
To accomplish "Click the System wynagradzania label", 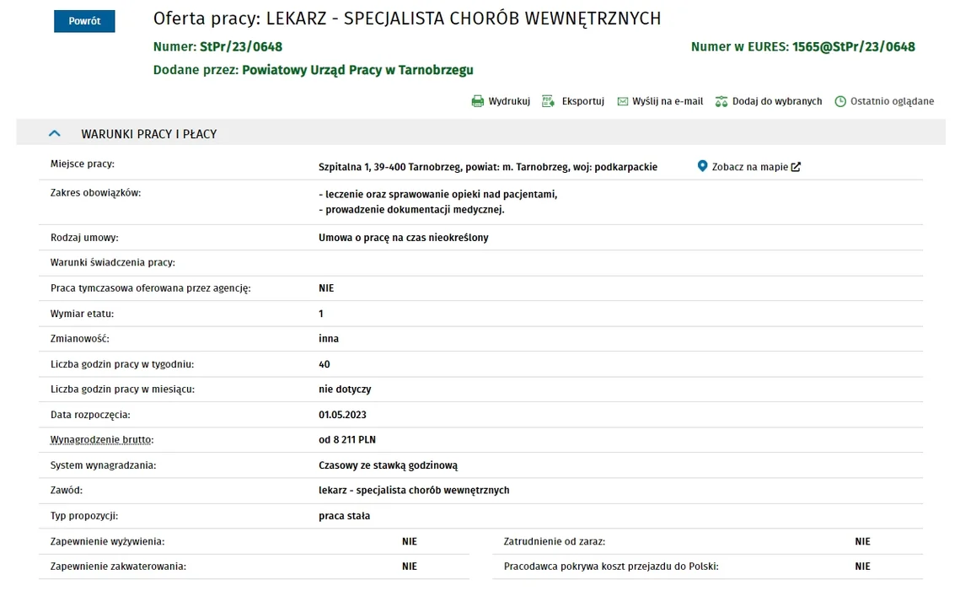I will point(103,465).
